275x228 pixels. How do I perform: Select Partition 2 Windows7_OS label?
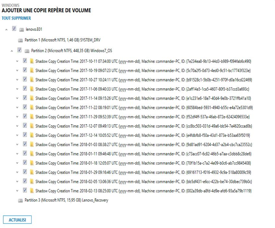(71, 51)
